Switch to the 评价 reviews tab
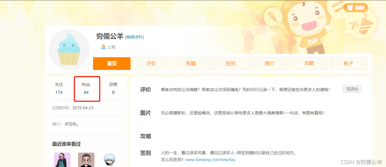Screen dimensions: 386x167 [151, 63]
